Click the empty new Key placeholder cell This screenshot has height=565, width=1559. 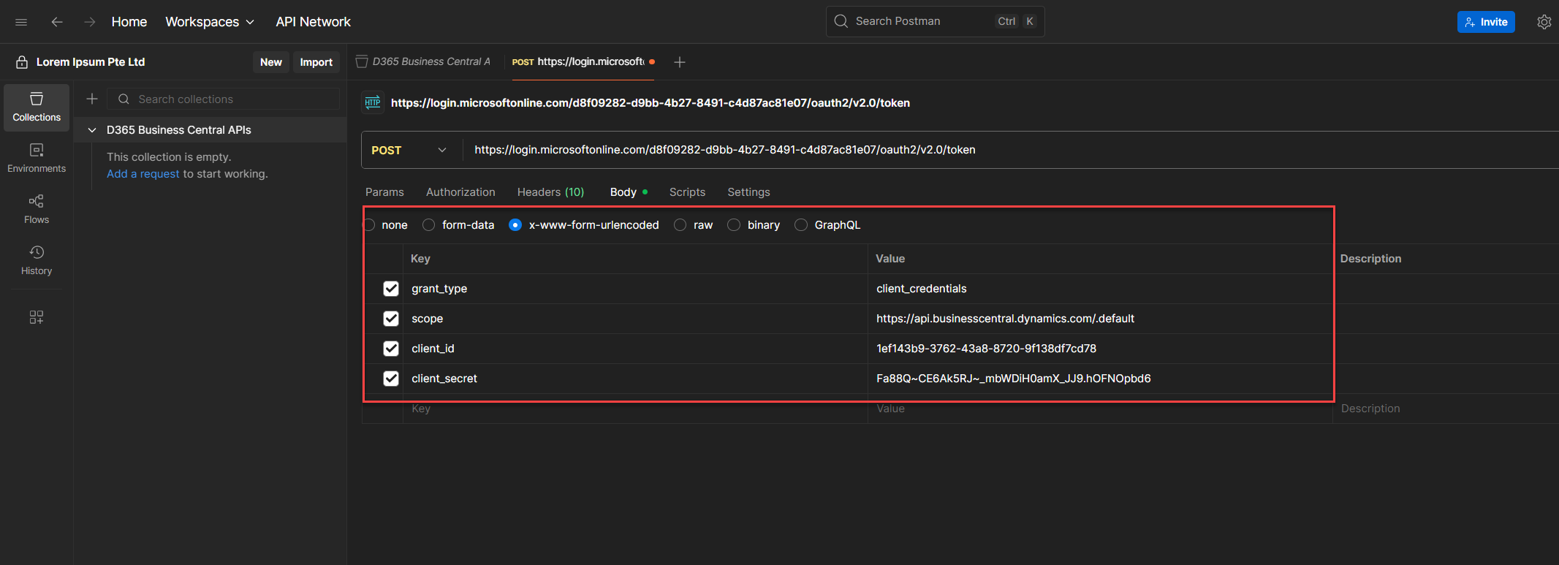click(x=635, y=409)
